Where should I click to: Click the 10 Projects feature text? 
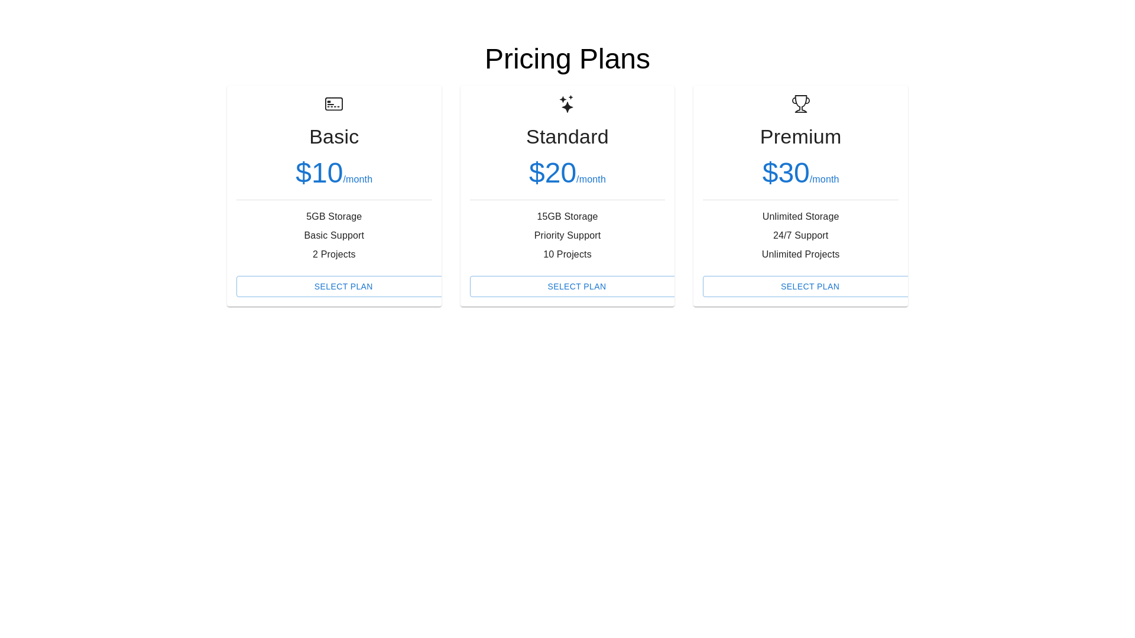(567, 255)
